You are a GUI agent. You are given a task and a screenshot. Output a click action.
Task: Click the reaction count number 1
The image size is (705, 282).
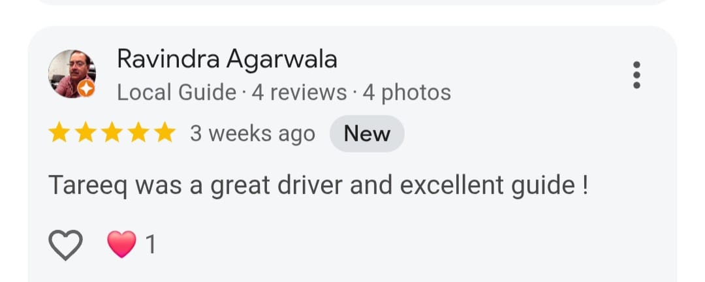point(151,245)
